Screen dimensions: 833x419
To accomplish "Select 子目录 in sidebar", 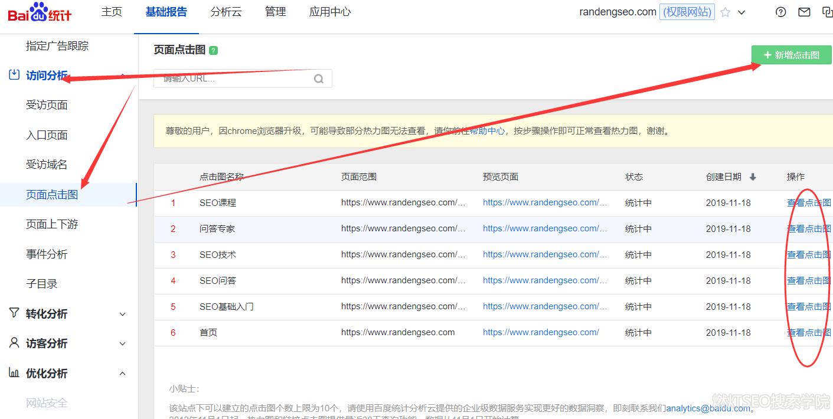I will click(x=42, y=284).
